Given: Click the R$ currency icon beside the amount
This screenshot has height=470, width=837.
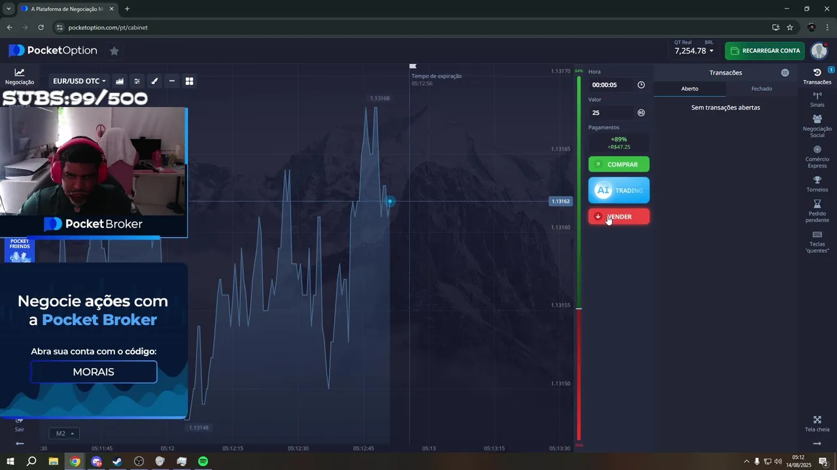Looking at the screenshot, I should click(x=641, y=113).
